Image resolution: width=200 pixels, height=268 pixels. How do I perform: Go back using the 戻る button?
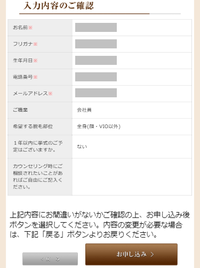[x=50, y=259]
